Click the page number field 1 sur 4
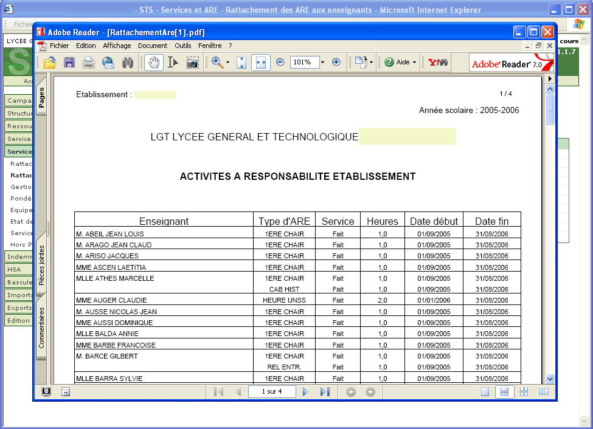The width and height of the screenshot is (593, 429). (272, 391)
